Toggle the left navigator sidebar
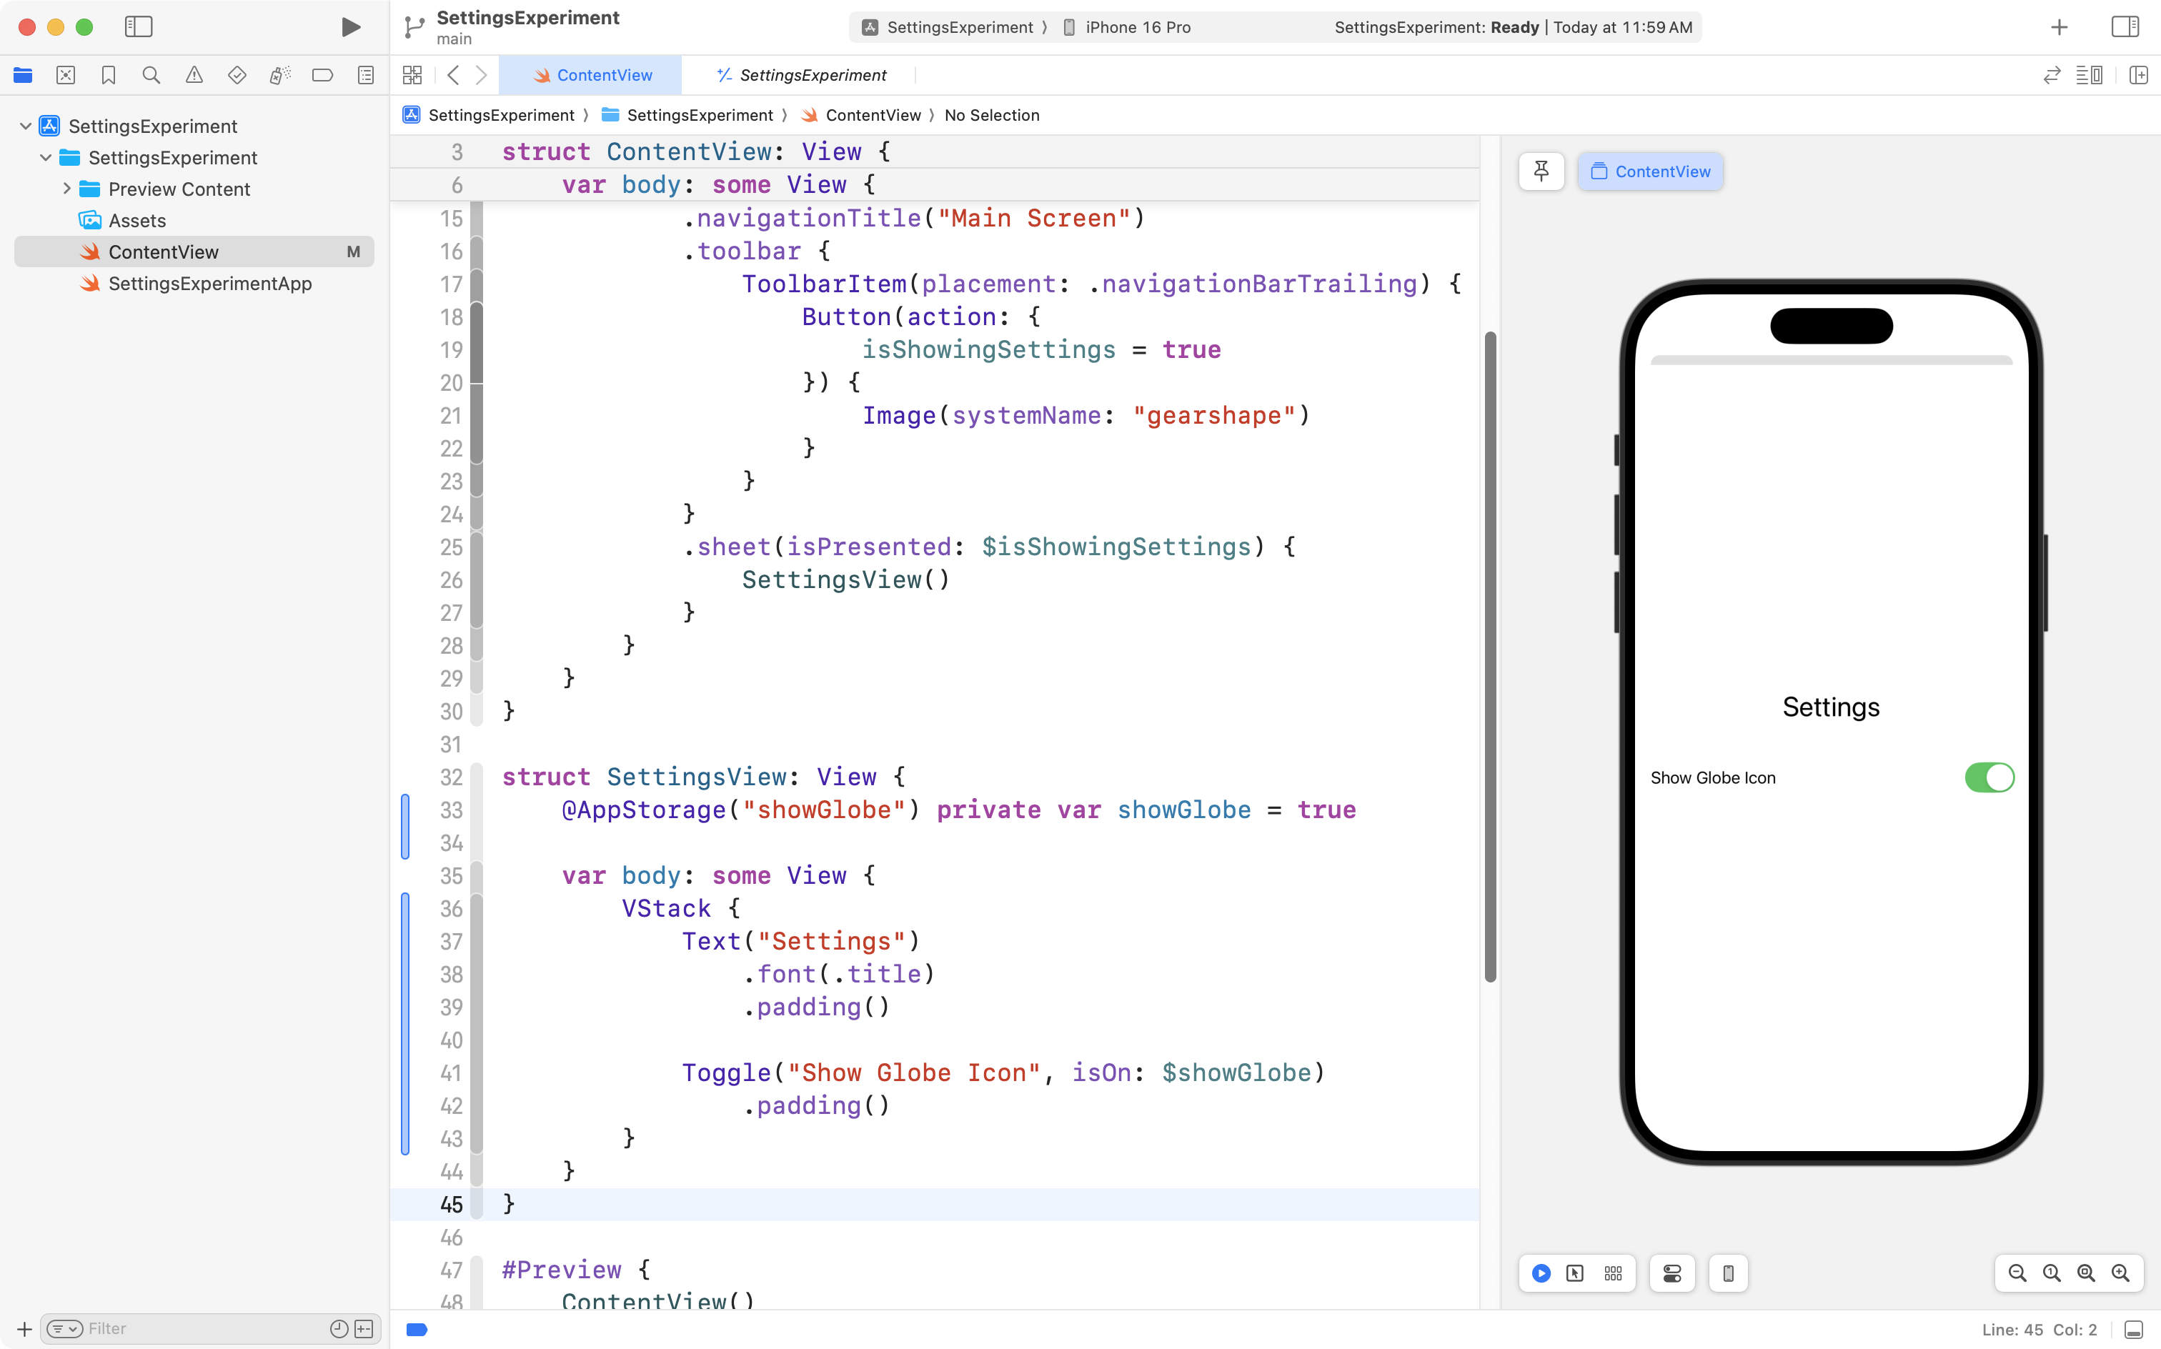Screen dimensions: 2161x1349 [139, 26]
